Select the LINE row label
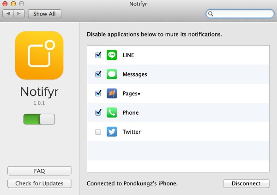Image resolution: width=277 pixels, height=195 pixels. coord(128,55)
